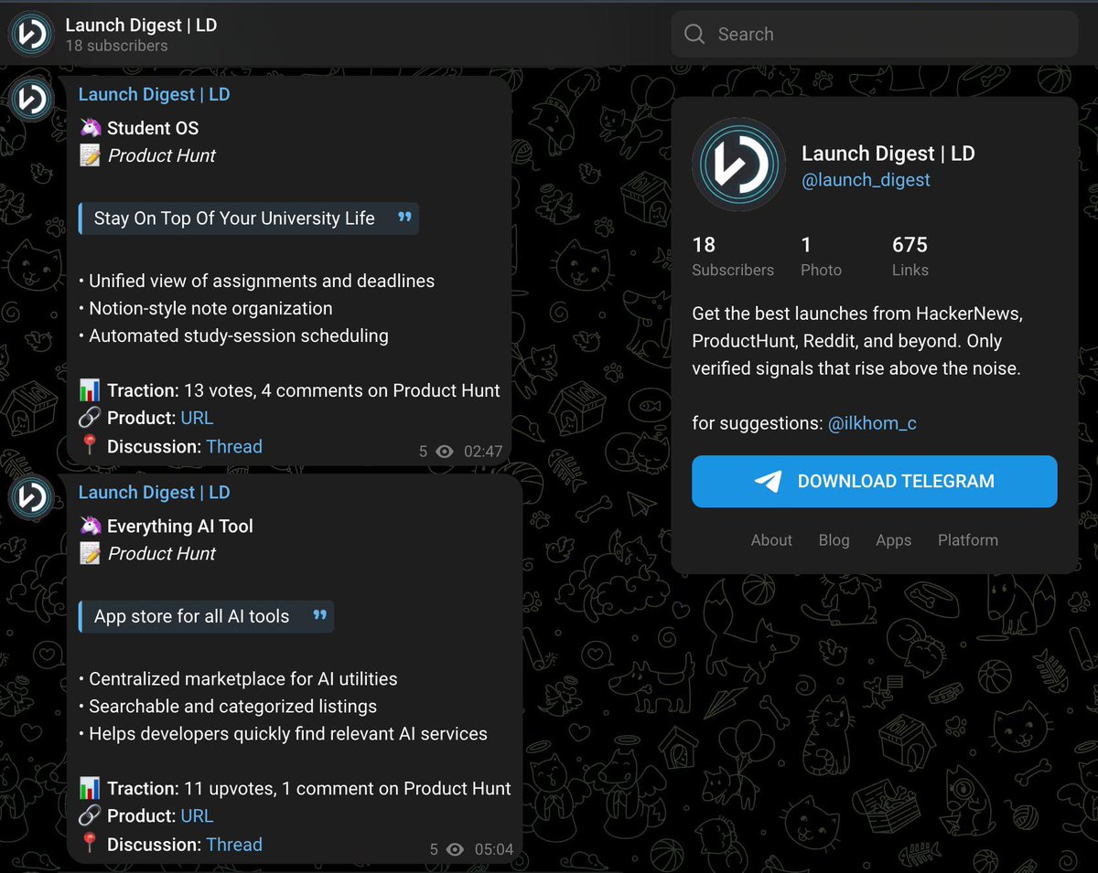
Task: Click the DOWNLOAD TELEGRAM button
Action: coord(874,481)
